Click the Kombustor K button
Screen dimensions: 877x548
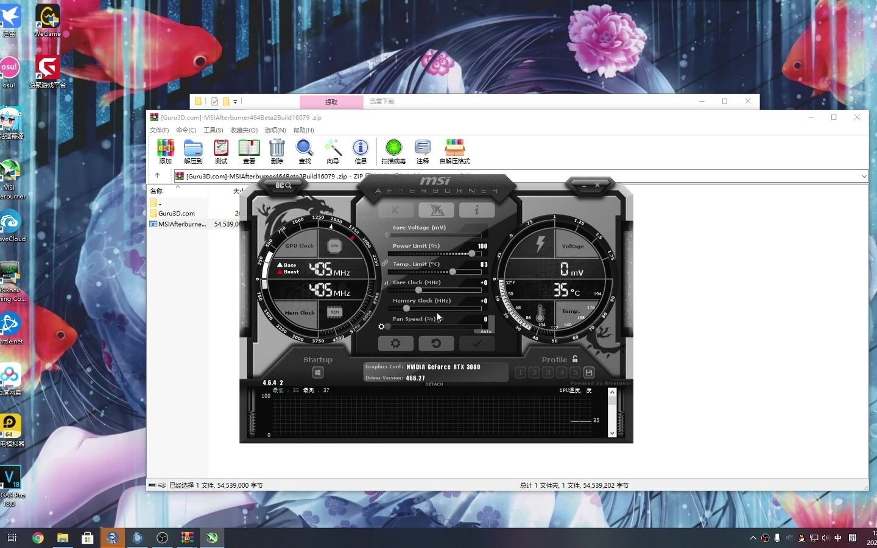point(395,210)
